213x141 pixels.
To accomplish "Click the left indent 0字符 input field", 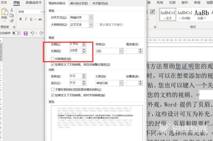I will tap(76, 44).
